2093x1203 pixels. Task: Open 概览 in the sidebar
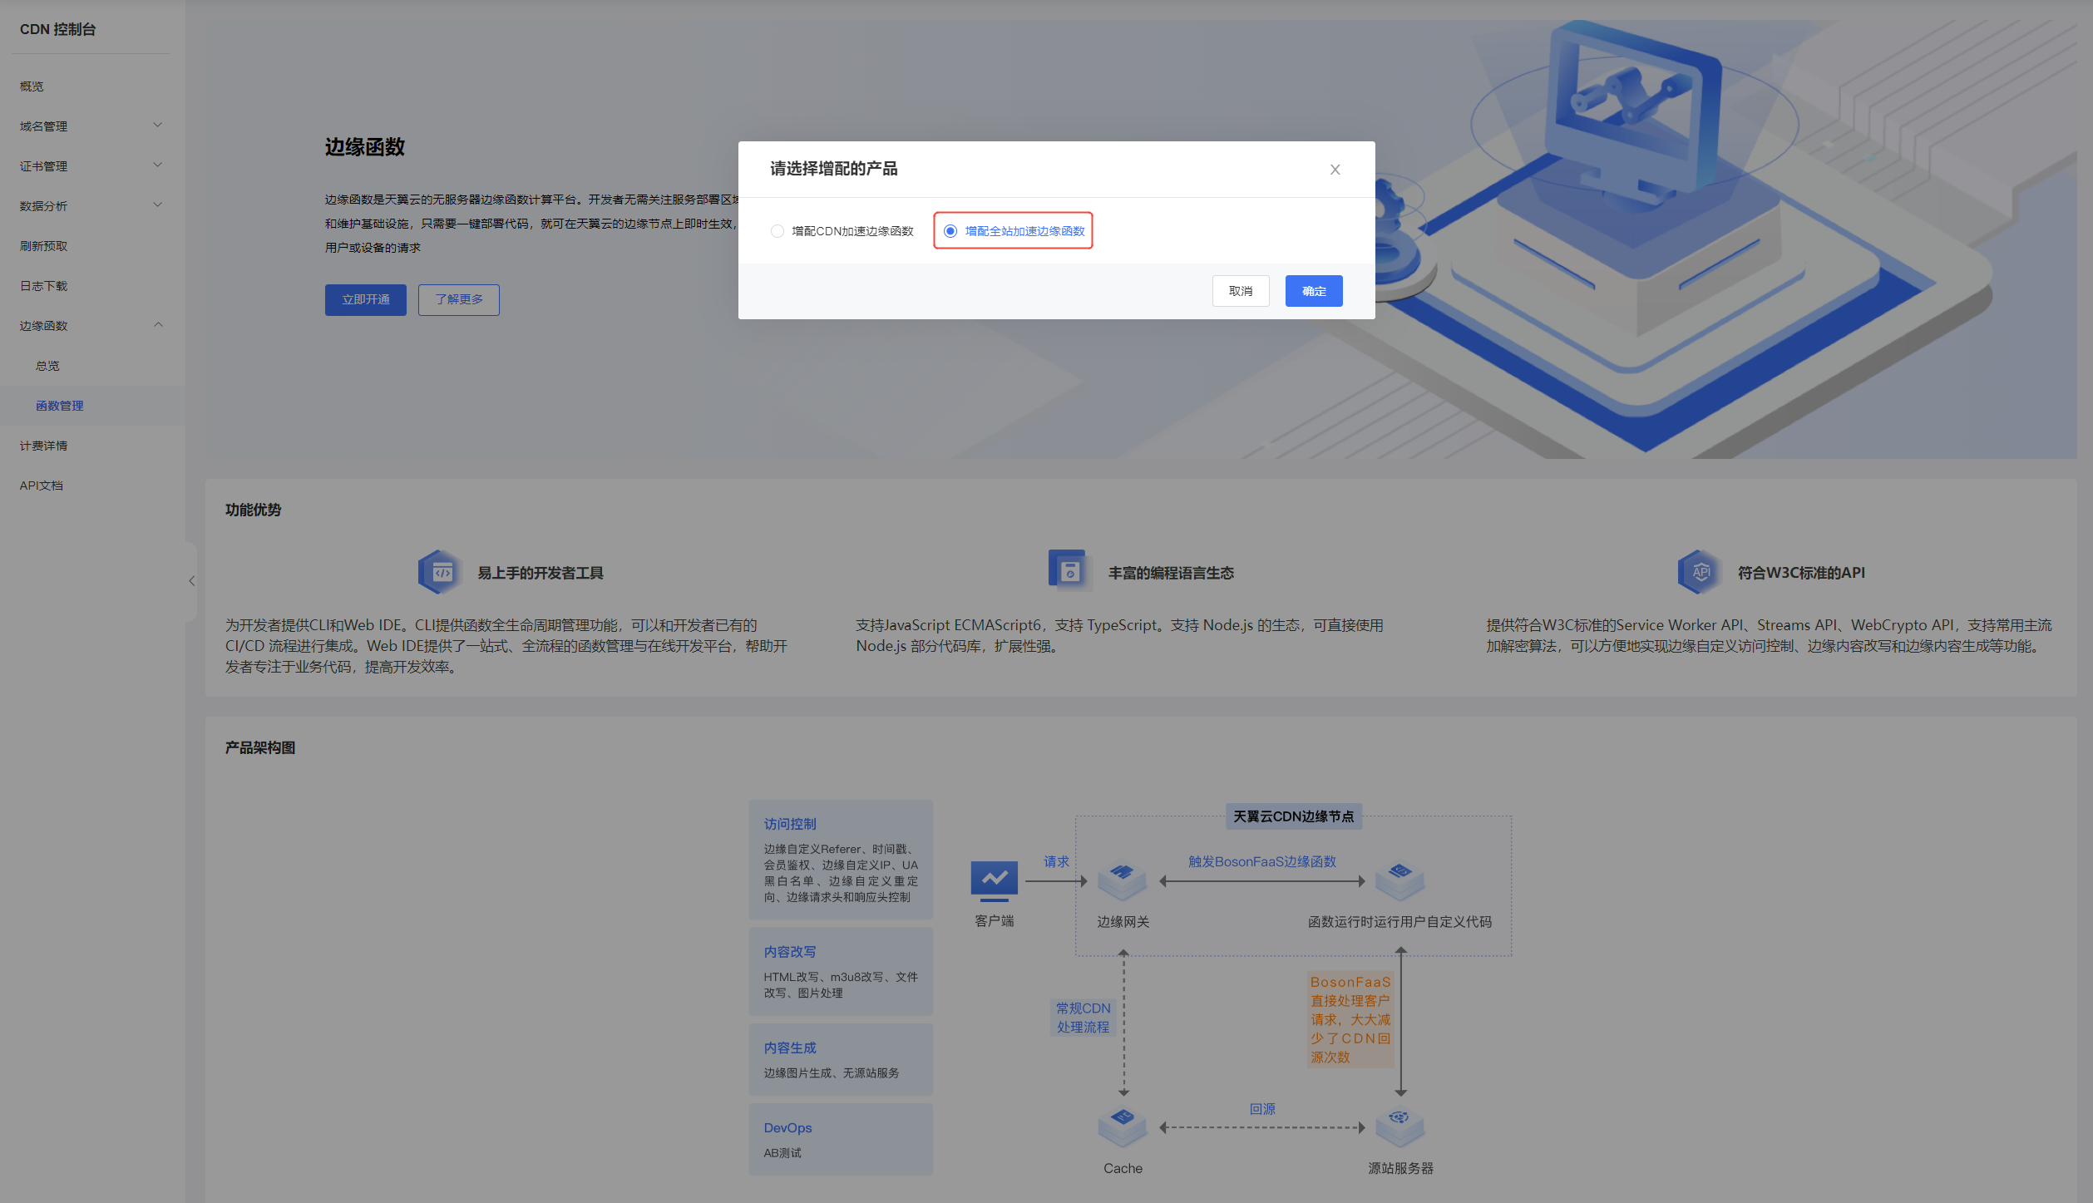click(x=32, y=86)
